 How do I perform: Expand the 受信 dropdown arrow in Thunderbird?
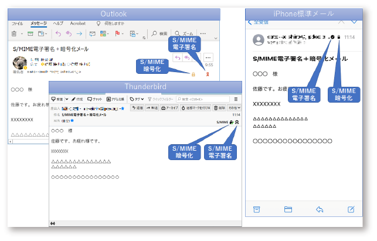[x=67, y=99]
